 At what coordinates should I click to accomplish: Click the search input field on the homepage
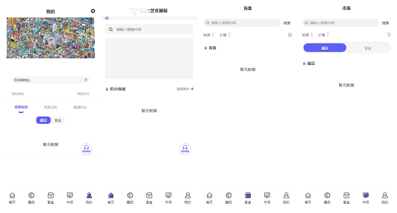pos(149,29)
